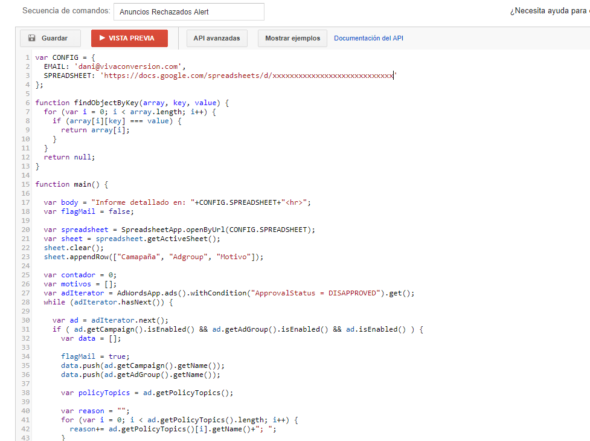The width and height of the screenshot is (590, 441).
Task: Click 'flagMail = true;' line
Action: [95, 356]
